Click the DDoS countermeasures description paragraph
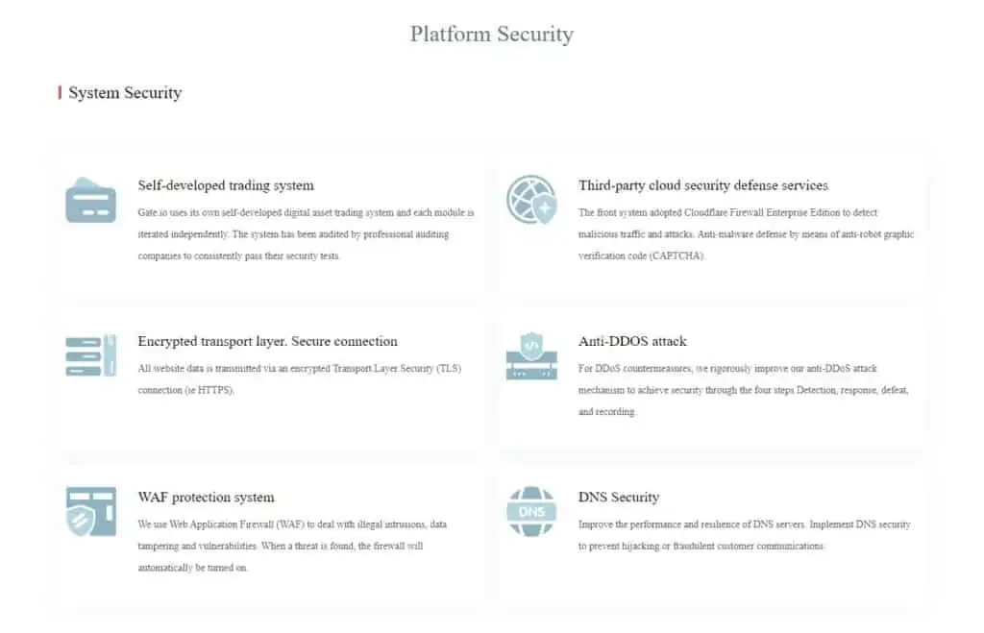 click(x=744, y=390)
